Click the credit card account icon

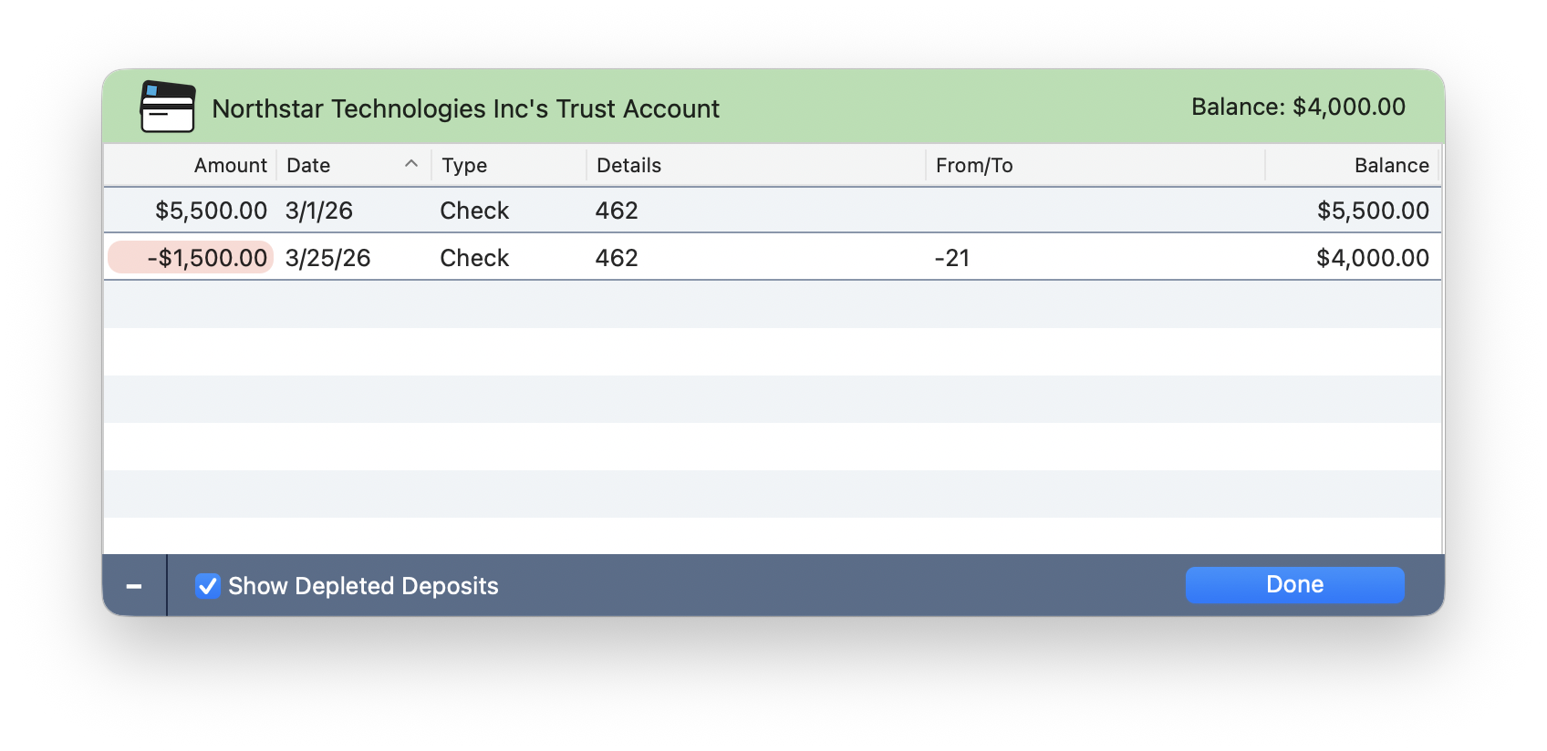tap(166, 107)
